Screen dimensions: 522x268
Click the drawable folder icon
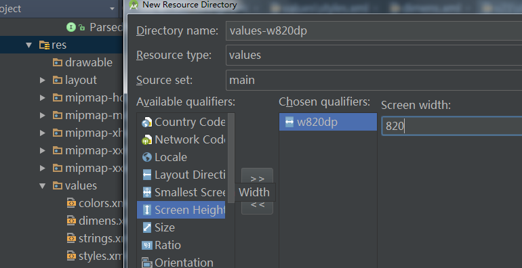click(x=58, y=62)
